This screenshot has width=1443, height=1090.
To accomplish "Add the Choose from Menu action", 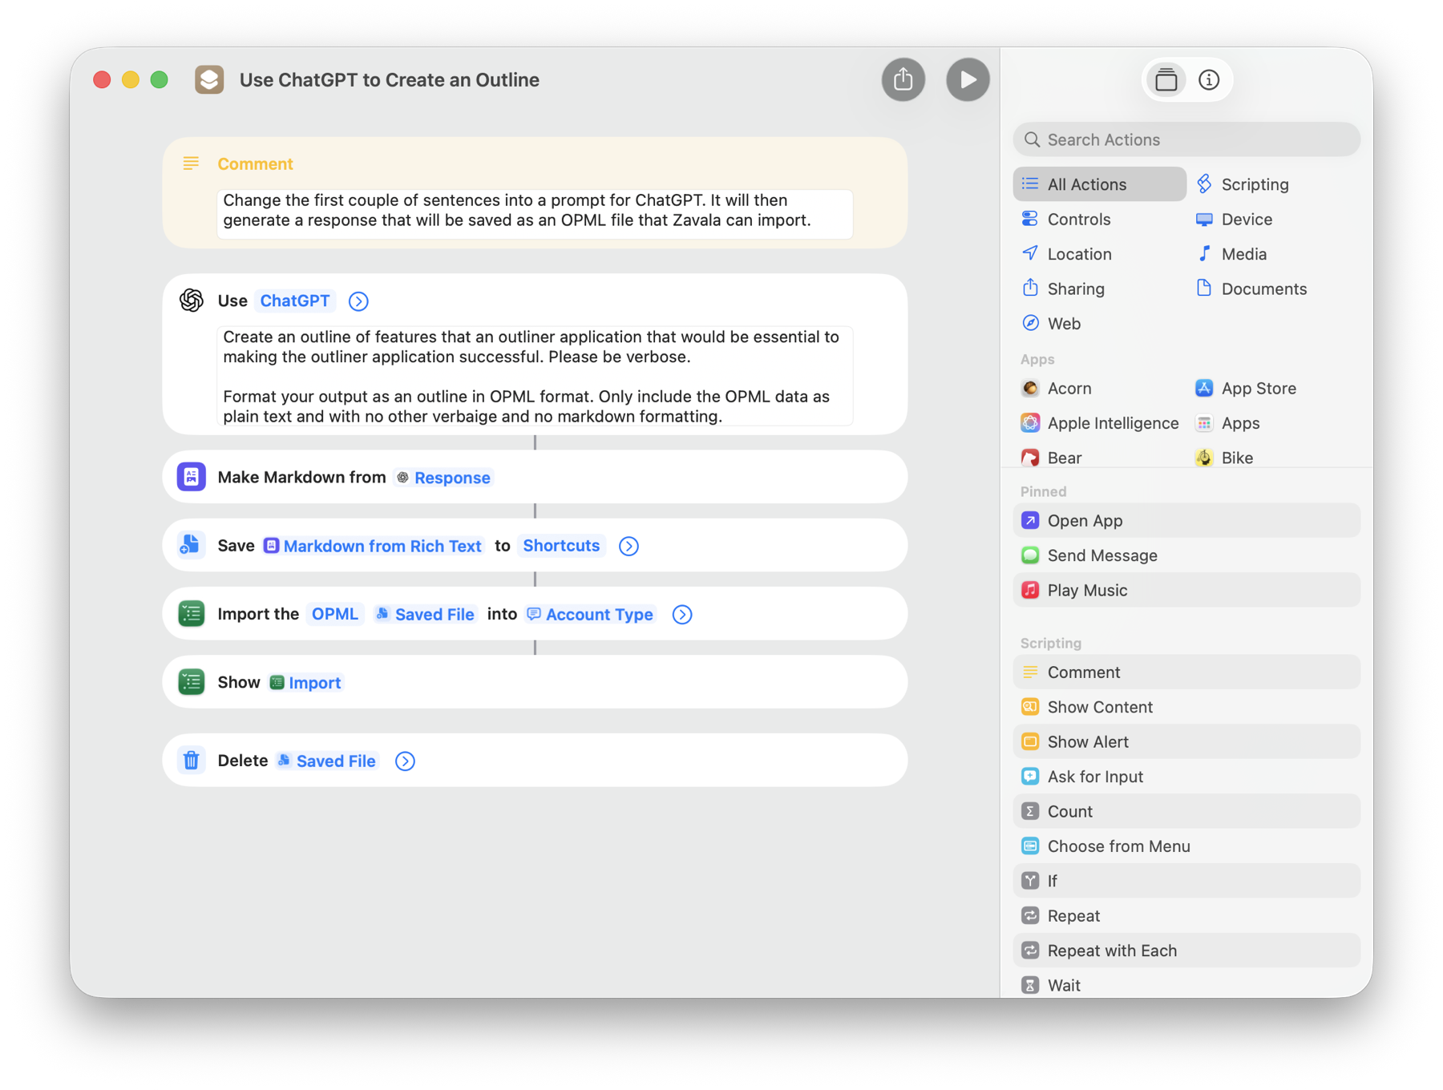I will pyautogui.click(x=1118, y=846).
